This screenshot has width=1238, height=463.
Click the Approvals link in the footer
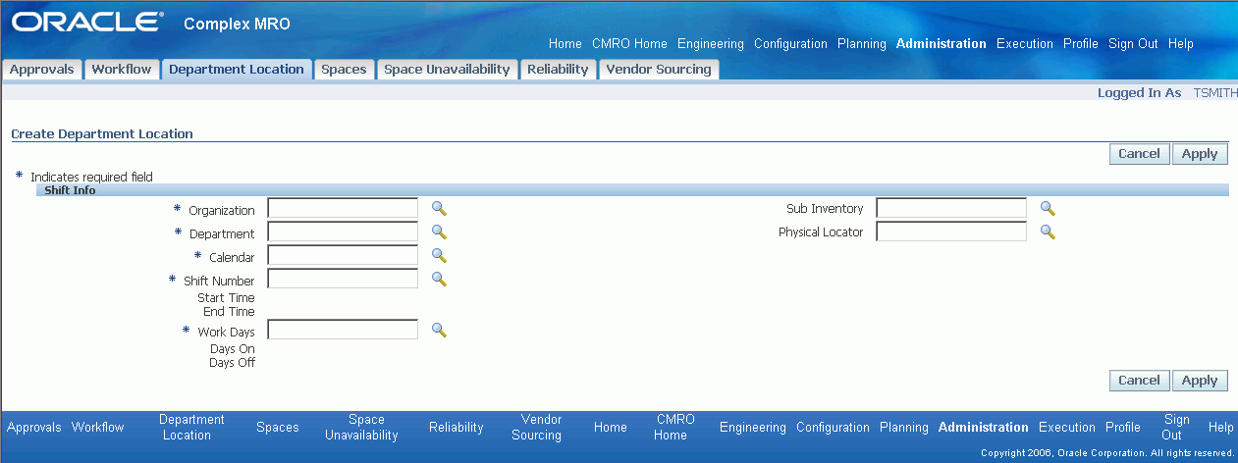coord(34,428)
